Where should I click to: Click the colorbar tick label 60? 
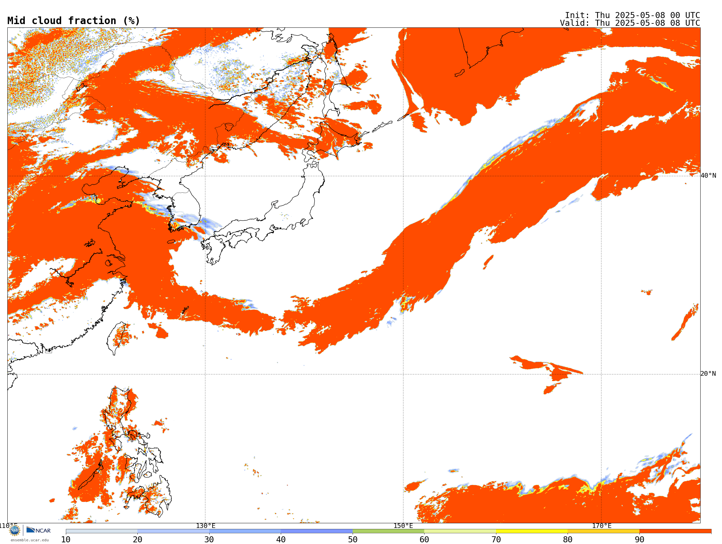pyautogui.click(x=424, y=540)
